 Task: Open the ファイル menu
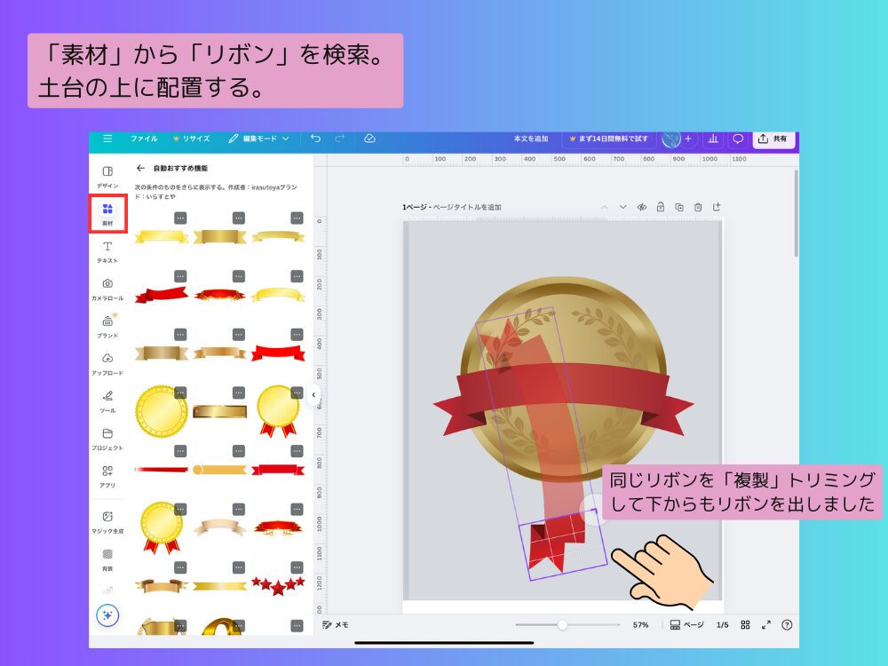(147, 139)
